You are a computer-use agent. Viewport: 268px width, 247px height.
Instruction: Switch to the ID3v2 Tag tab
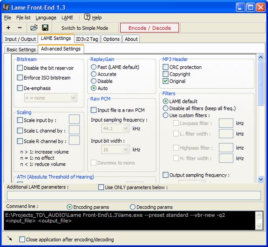tap(87, 39)
